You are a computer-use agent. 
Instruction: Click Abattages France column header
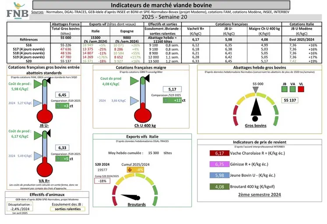coord(66,24)
